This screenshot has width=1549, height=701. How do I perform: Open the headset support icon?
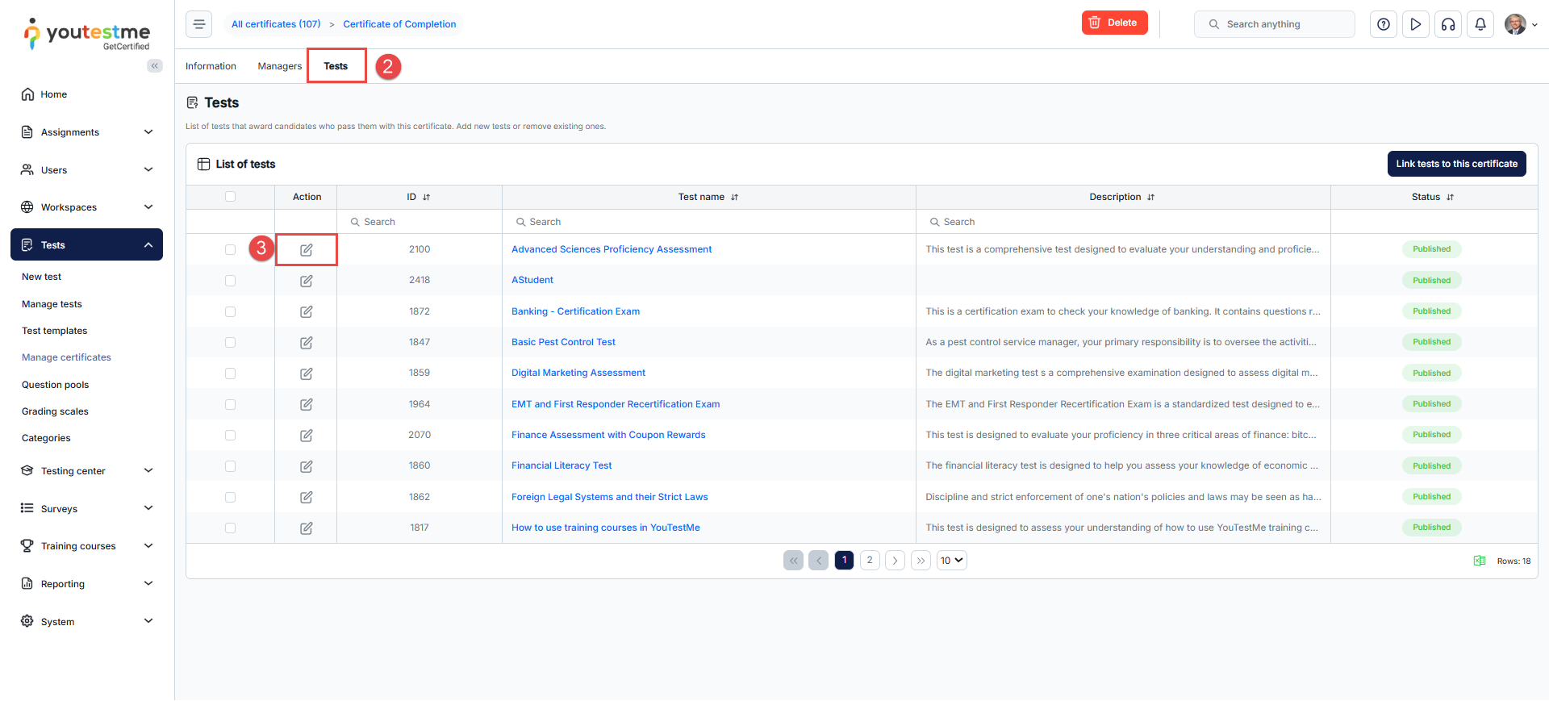[x=1448, y=24]
